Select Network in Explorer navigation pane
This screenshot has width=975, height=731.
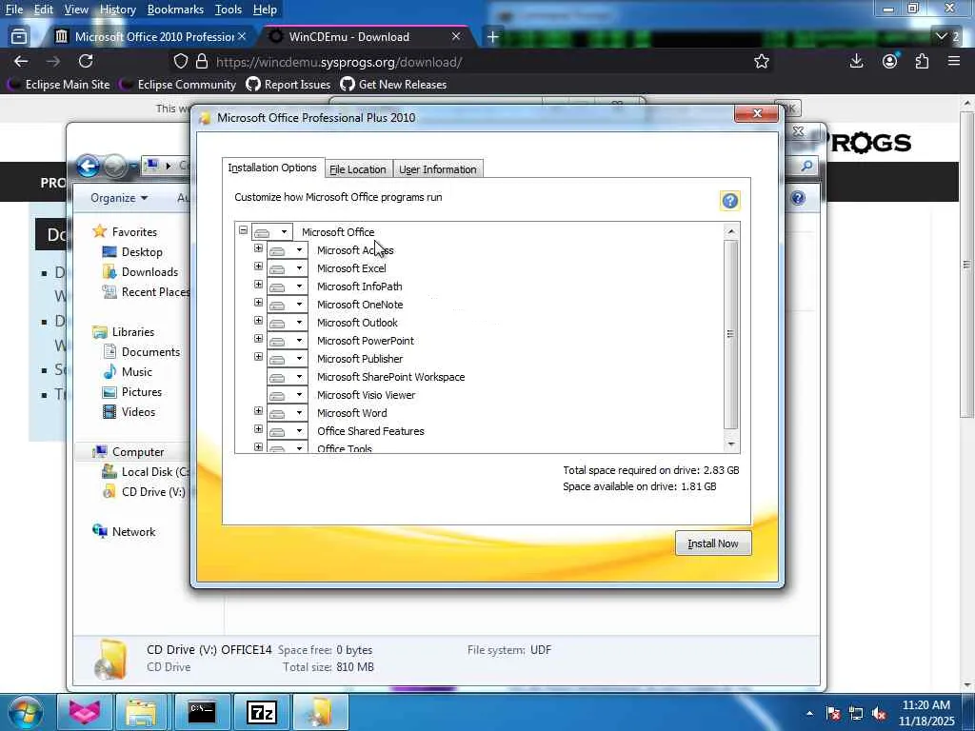click(x=125, y=531)
